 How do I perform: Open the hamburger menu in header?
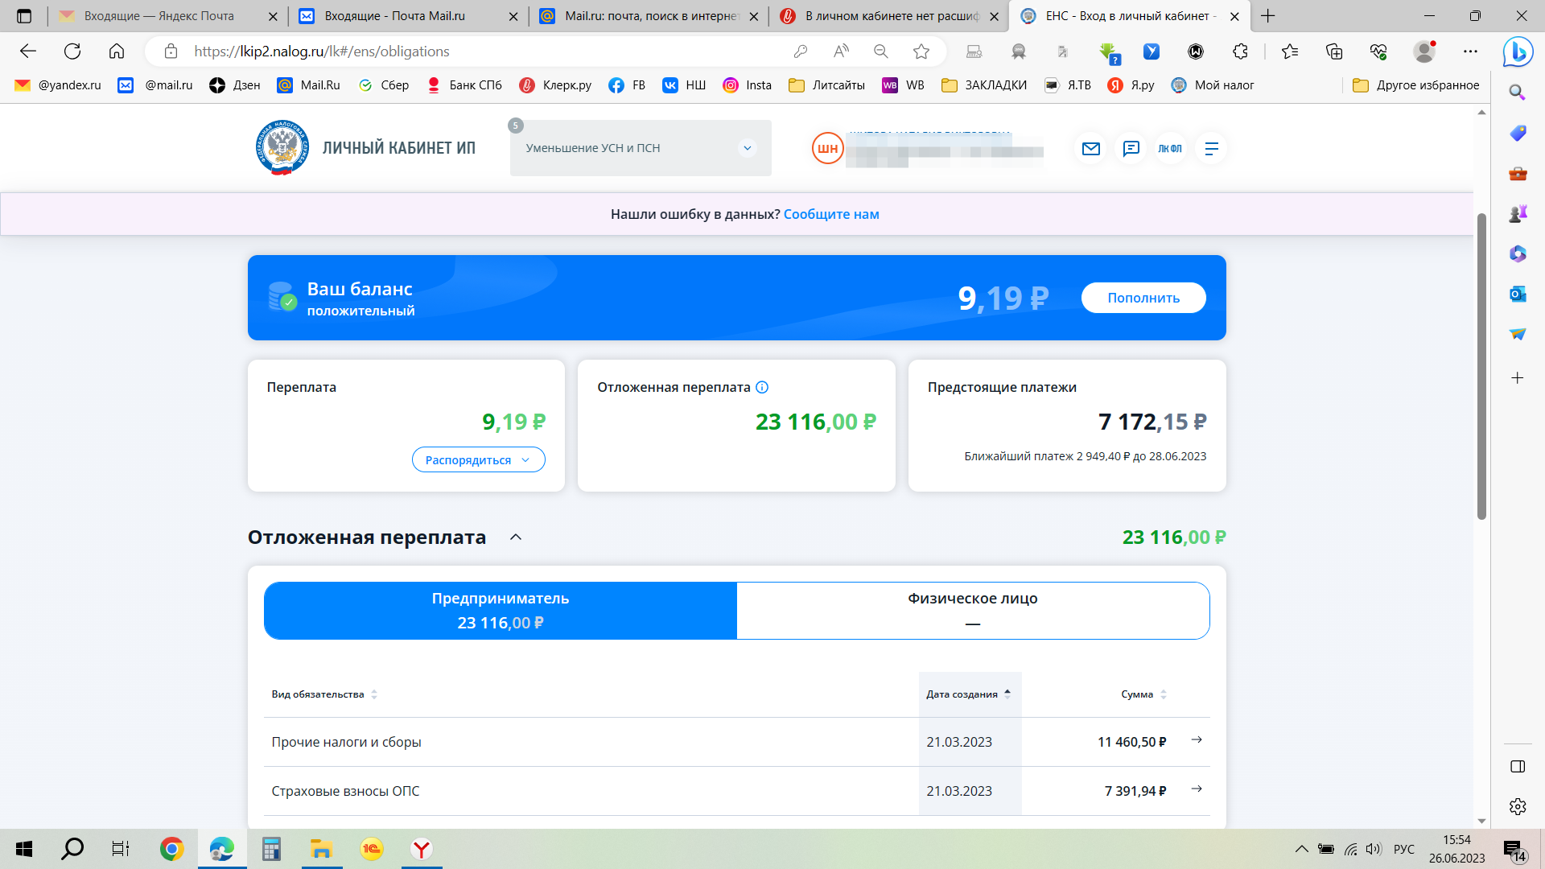click(1211, 149)
